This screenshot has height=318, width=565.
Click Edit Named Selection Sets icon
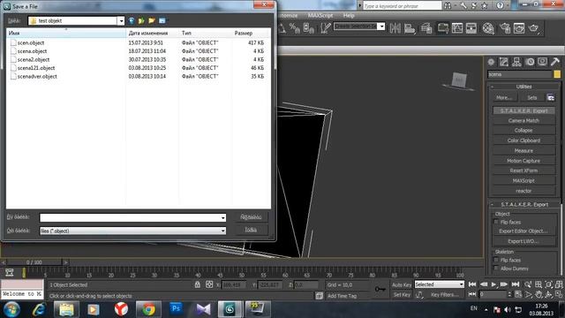click(326, 28)
